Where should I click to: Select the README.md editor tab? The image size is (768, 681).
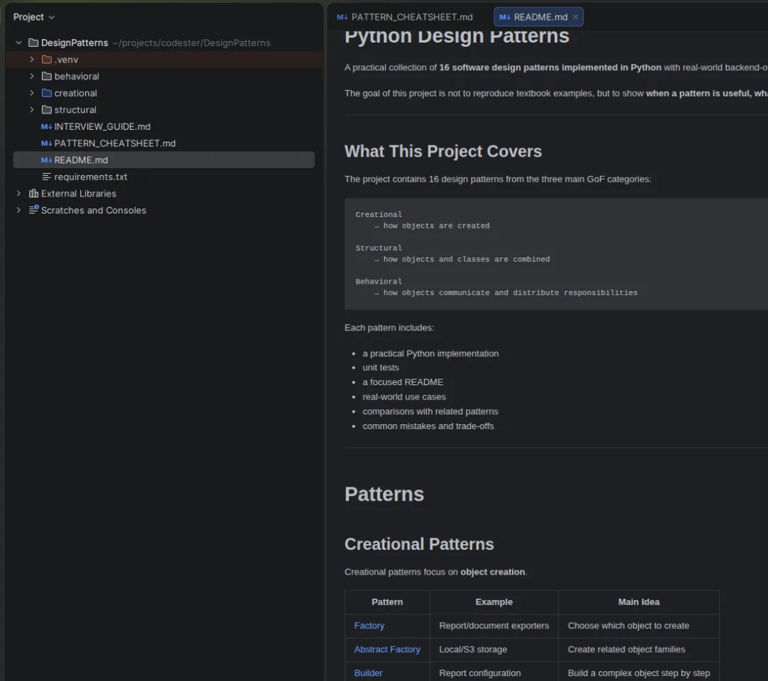538,17
